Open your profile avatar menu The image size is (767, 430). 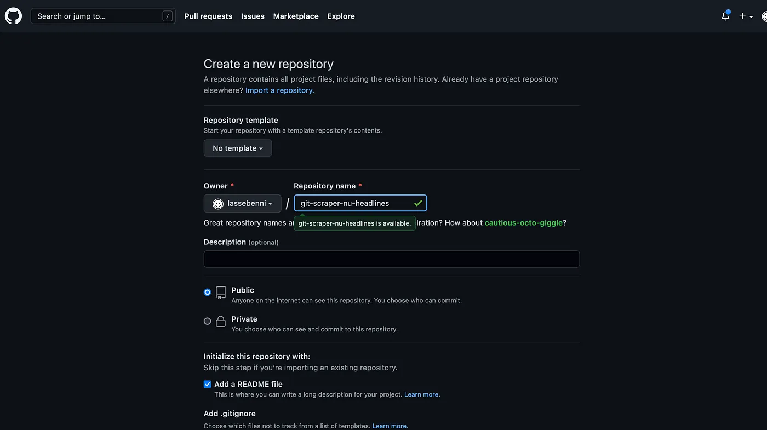(764, 16)
